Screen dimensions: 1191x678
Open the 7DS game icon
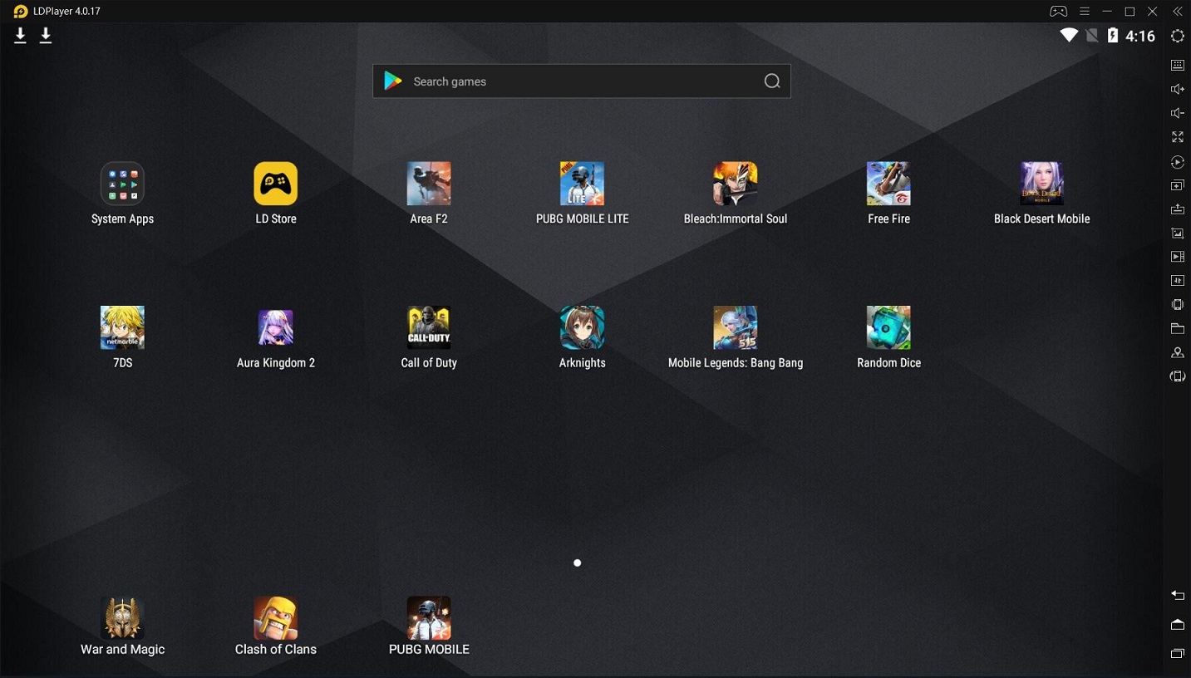(122, 327)
